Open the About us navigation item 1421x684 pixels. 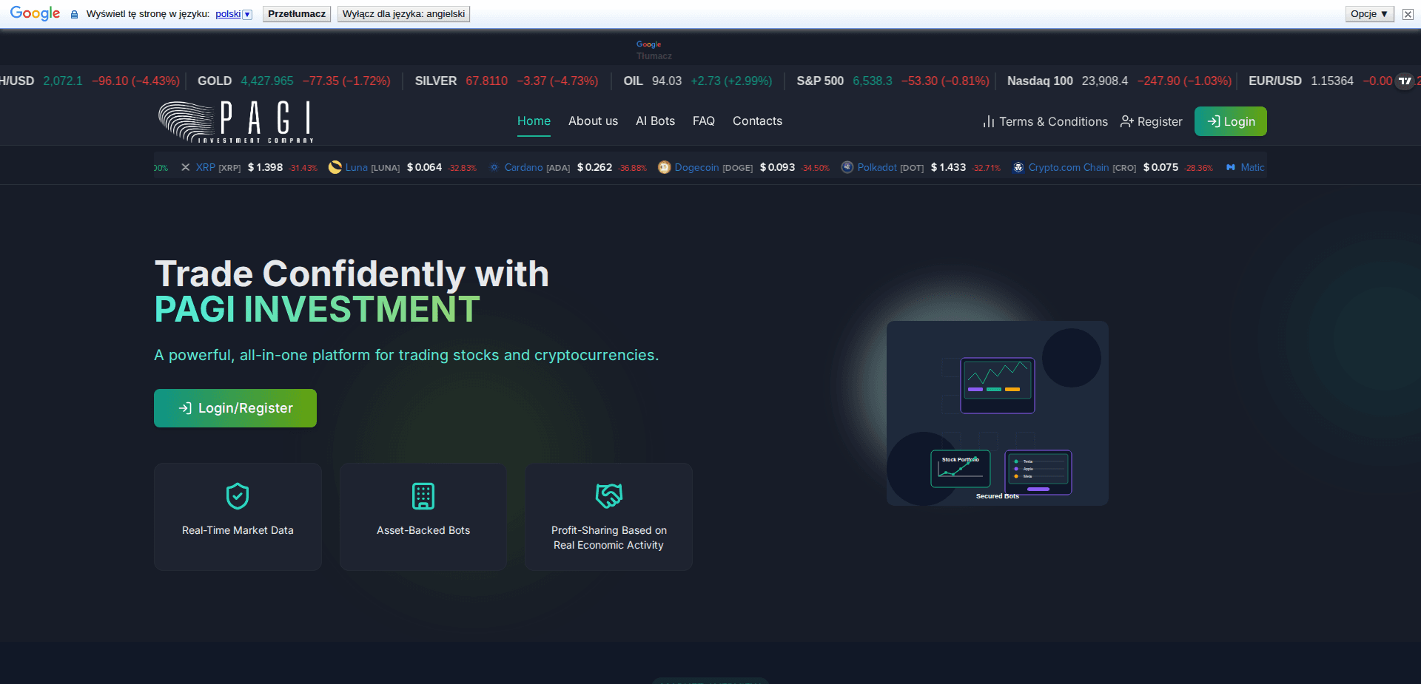tap(593, 121)
